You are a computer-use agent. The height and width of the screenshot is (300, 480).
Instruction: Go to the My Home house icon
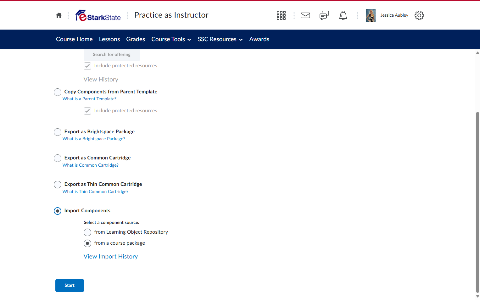(59, 15)
